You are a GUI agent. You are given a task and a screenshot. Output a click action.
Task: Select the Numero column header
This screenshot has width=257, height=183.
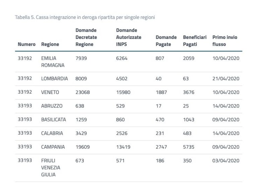coord(26,44)
